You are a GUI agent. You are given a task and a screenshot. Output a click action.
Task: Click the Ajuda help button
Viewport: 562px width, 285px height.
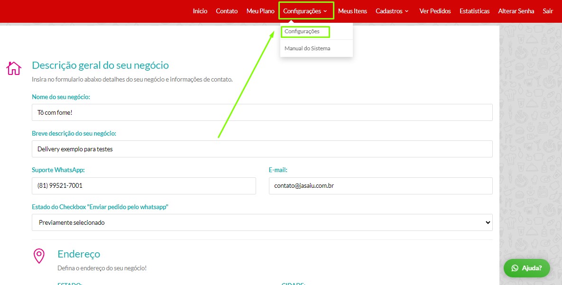526,268
